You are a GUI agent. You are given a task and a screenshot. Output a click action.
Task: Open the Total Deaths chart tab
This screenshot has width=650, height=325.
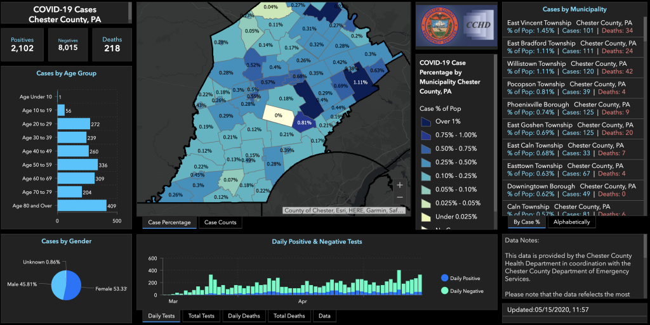[x=289, y=316]
